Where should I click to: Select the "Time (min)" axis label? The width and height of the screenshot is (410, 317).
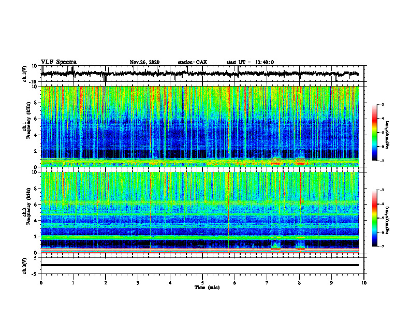pos(207,287)
